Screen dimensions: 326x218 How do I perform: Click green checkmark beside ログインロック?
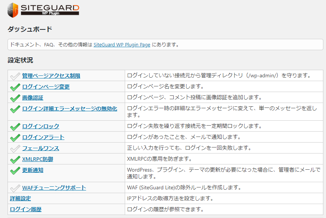(x=15, y=127)
